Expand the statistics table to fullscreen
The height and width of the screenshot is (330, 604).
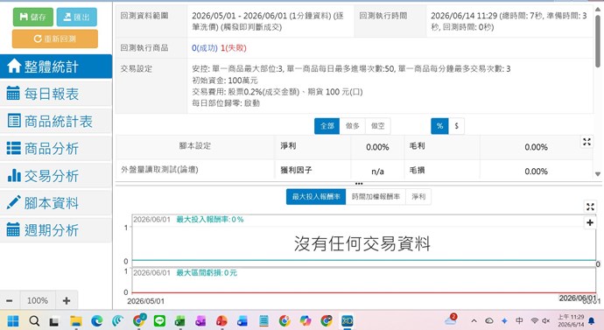[x=586, y=142]
